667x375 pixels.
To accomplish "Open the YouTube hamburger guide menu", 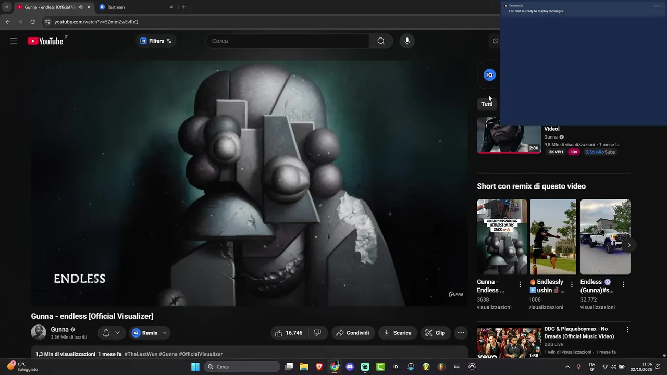I will tap(14, 41).
